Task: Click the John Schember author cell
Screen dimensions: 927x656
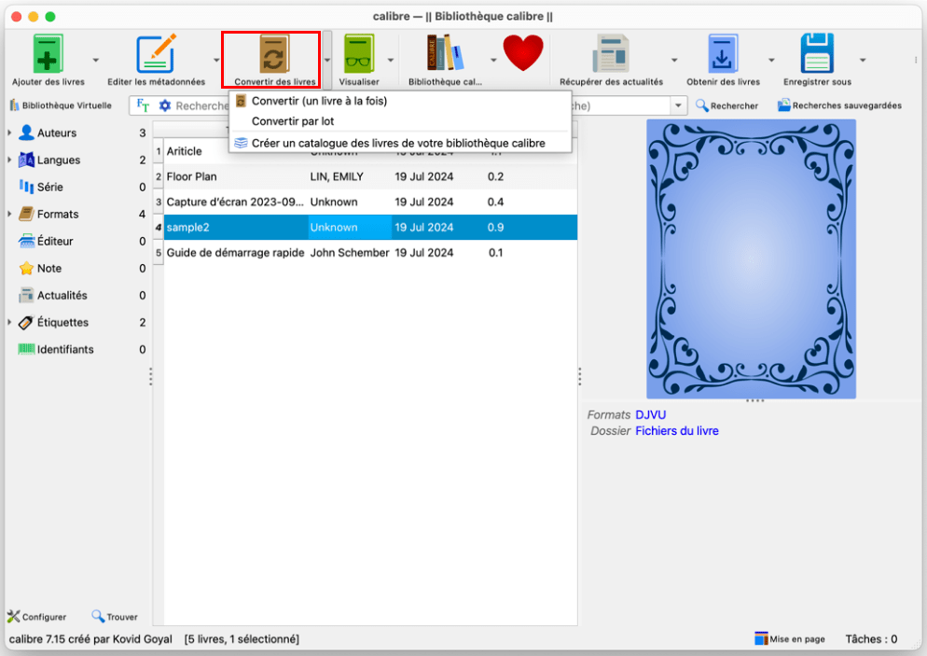Action: pos(350,253)
